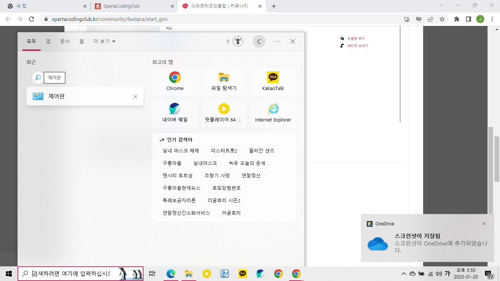500x281 pixels.
Task: Search 맨시티 토트넘 trending term
Action: tap(178, 176)
